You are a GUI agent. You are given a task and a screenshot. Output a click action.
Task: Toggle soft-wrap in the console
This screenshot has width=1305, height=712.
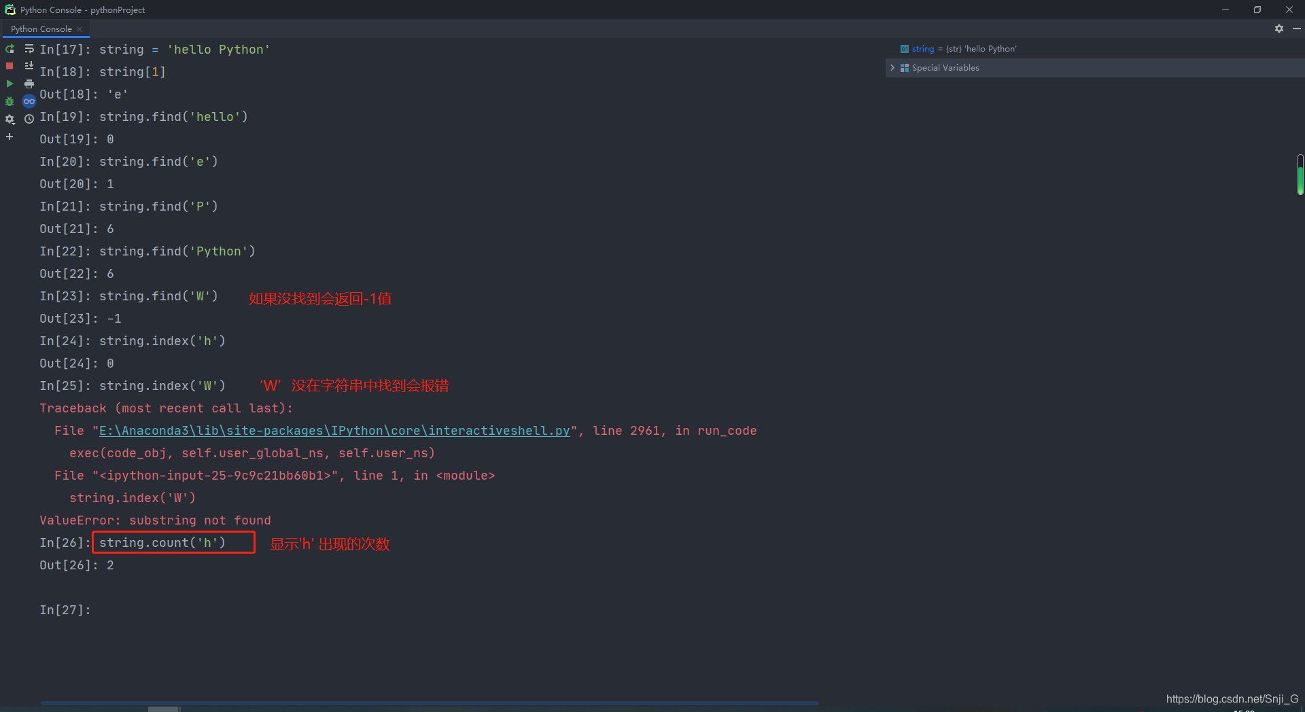coord(29,49)
